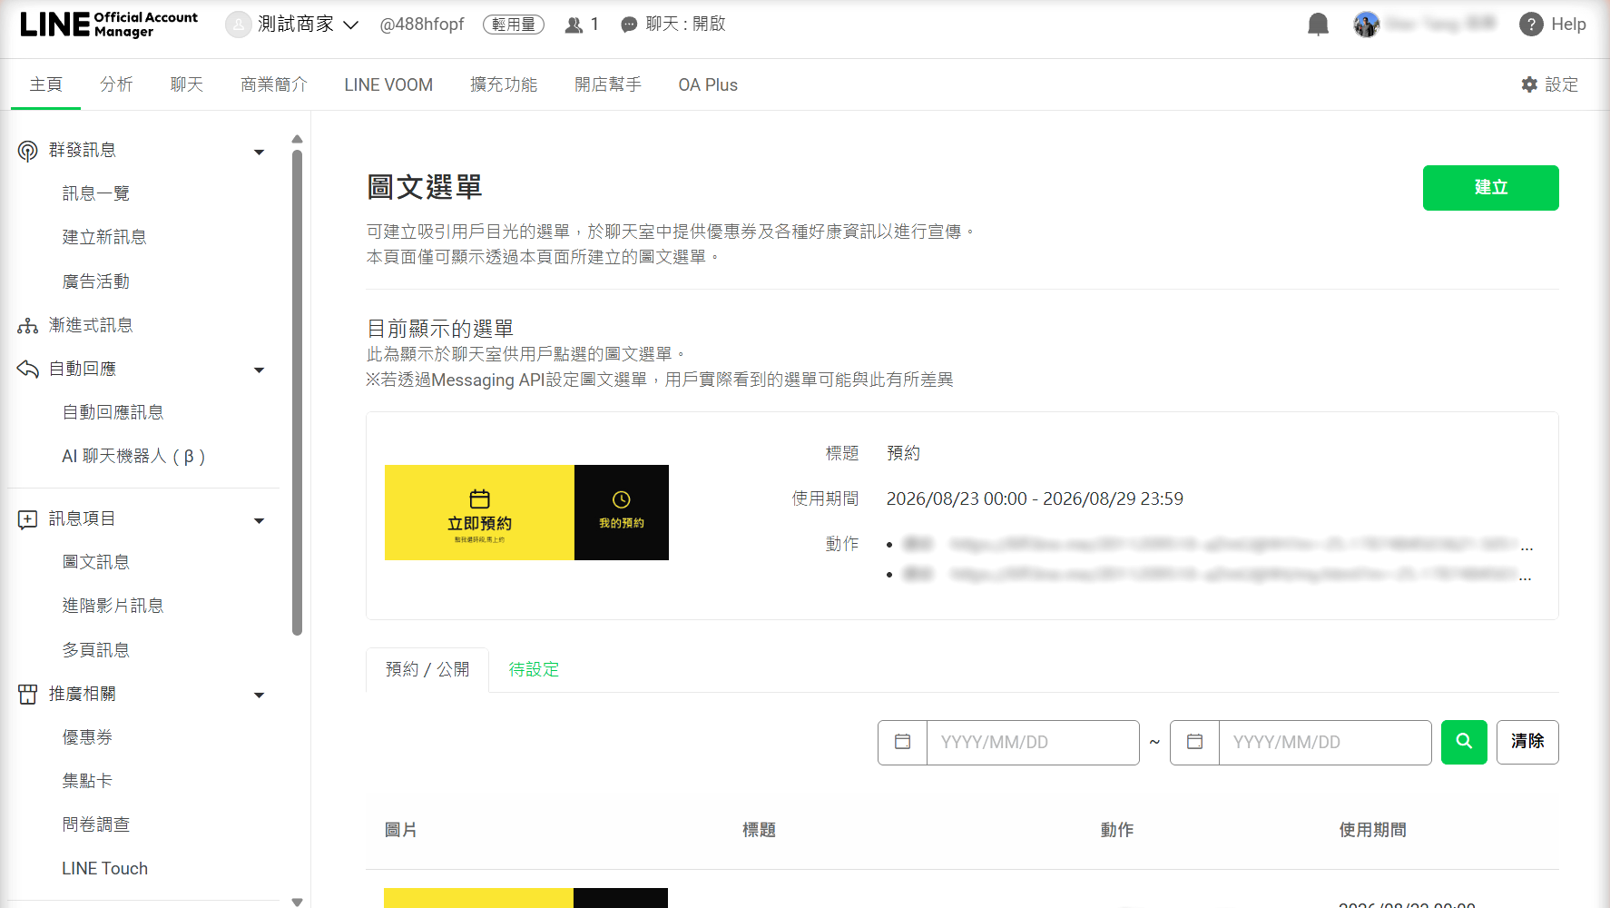
Task: Open the 聊天 tab
Action: (187, 84)
